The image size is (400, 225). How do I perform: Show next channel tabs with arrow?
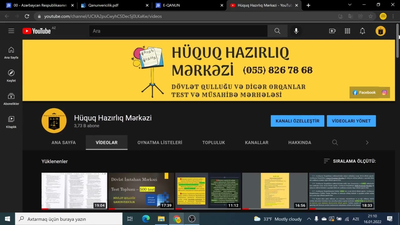click(367, 142)
